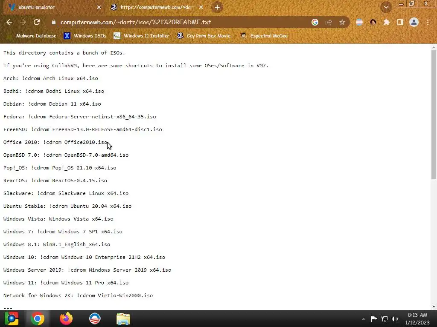The image size is (437, 327).
Task: Click the 'Debian: !cdrom Debian 11 x64.iso' line
Action: (x=52, y=104)
